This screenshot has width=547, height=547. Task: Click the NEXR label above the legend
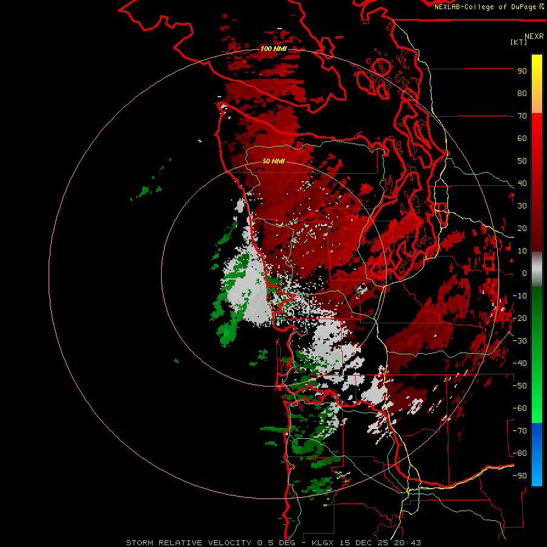534,36
